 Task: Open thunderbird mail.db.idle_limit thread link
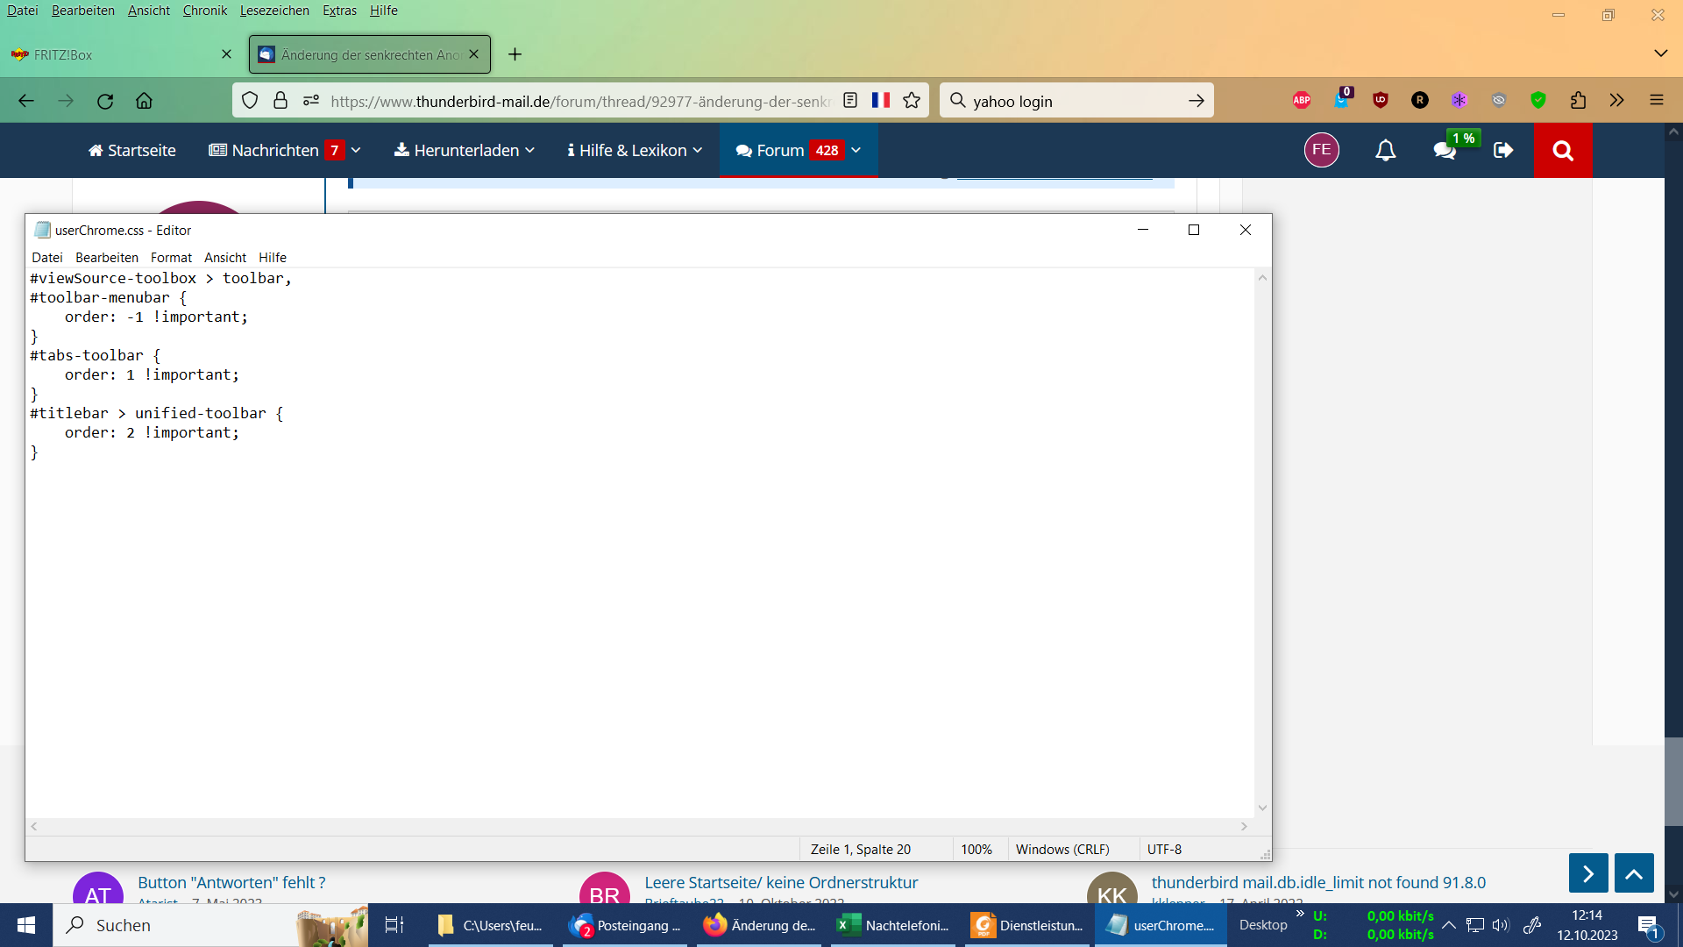click(1318, 882)
